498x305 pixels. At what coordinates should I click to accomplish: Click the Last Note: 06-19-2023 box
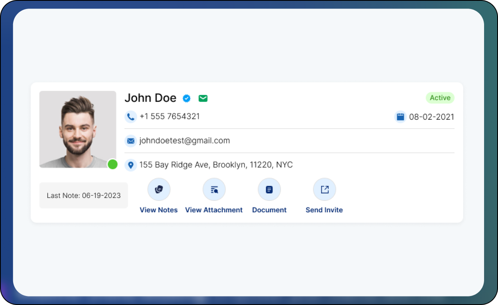84,196
